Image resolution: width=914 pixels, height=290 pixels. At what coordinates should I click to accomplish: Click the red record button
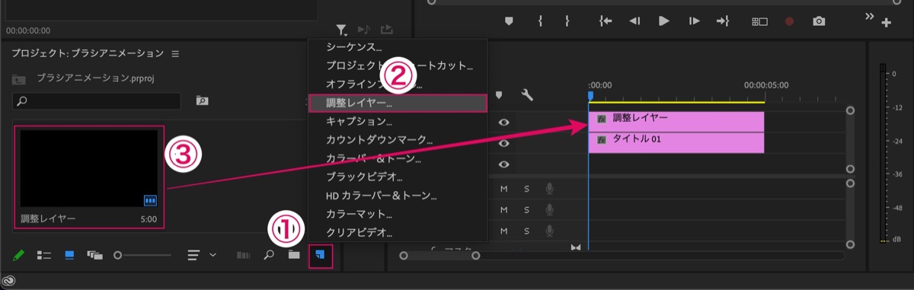tap(789, 21)
